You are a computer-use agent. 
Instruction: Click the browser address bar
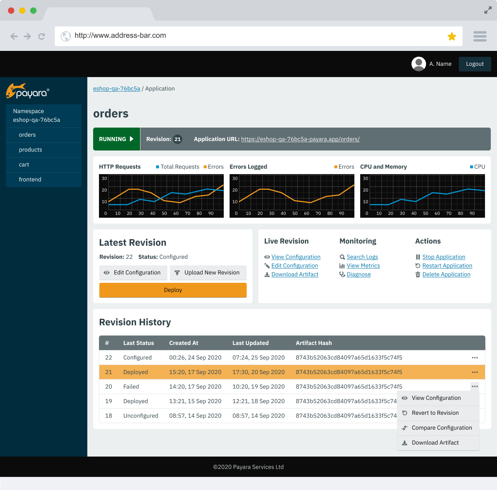point(255,36)
